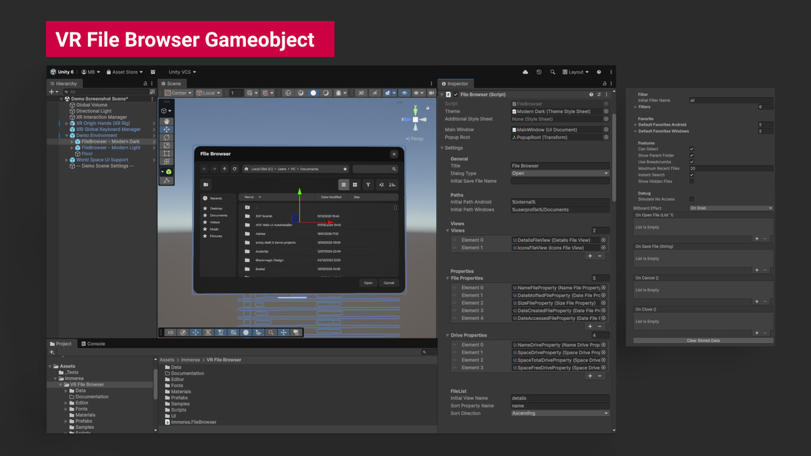Add element with plus under Views list
Screen dimensions: 811x456
coord(590,256)
